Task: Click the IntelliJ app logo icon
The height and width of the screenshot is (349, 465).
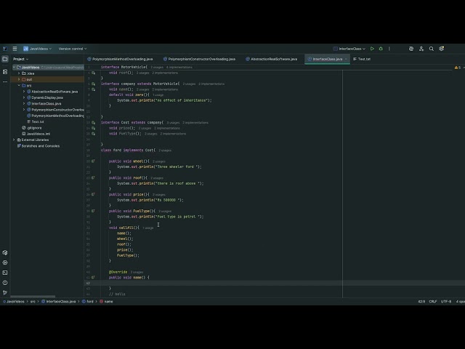Action: [x=5, y=49]
